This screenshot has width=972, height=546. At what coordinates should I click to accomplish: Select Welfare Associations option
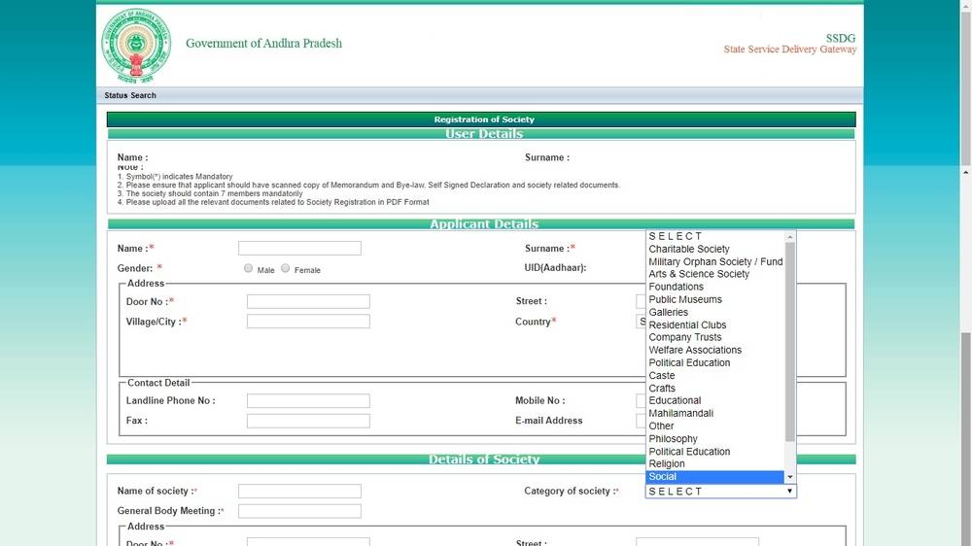(715, 350)
